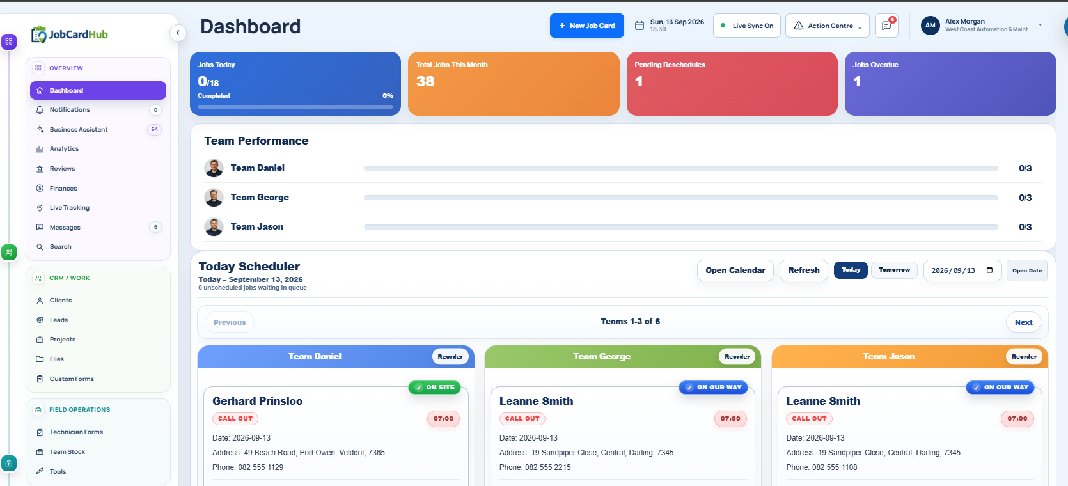Click the Search magnifier icon
This screenshot has width=1068, height=486.
[x=40, y=247]
